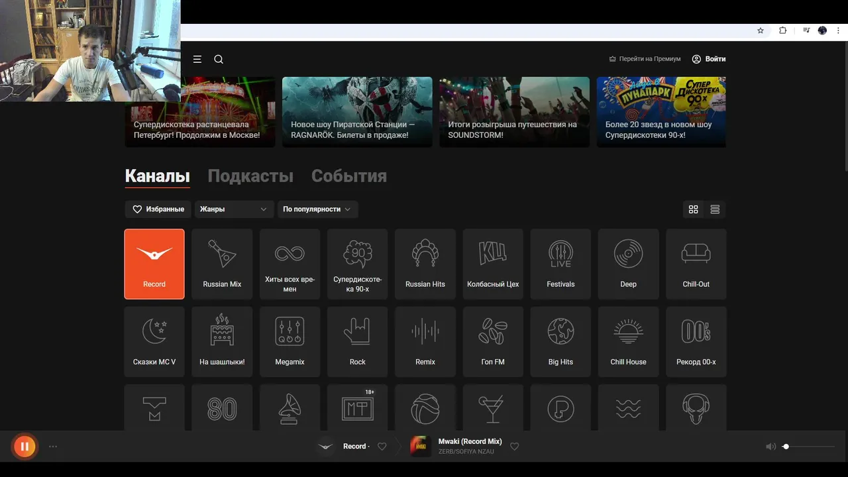Open the three-dots player options

[x=53, y=447]
